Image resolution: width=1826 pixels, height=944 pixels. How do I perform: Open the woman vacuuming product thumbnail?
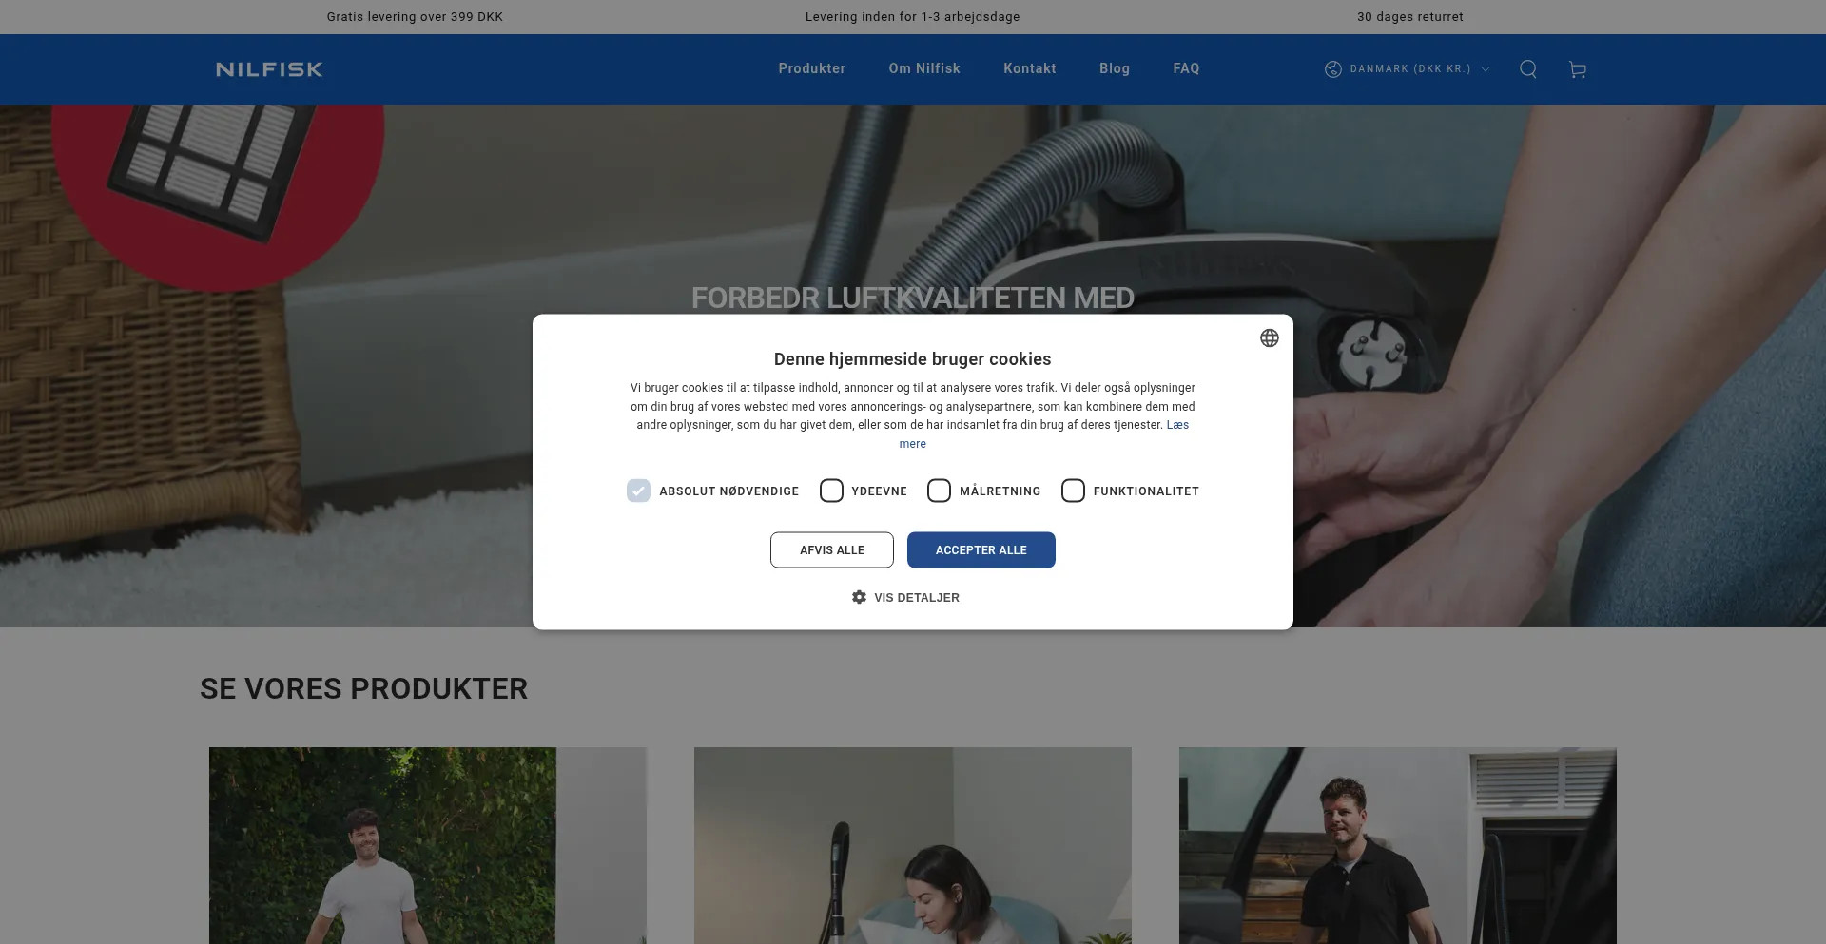[912, 845]
